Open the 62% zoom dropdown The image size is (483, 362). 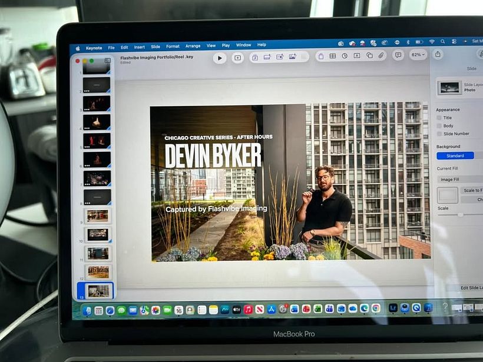[418, 55]
